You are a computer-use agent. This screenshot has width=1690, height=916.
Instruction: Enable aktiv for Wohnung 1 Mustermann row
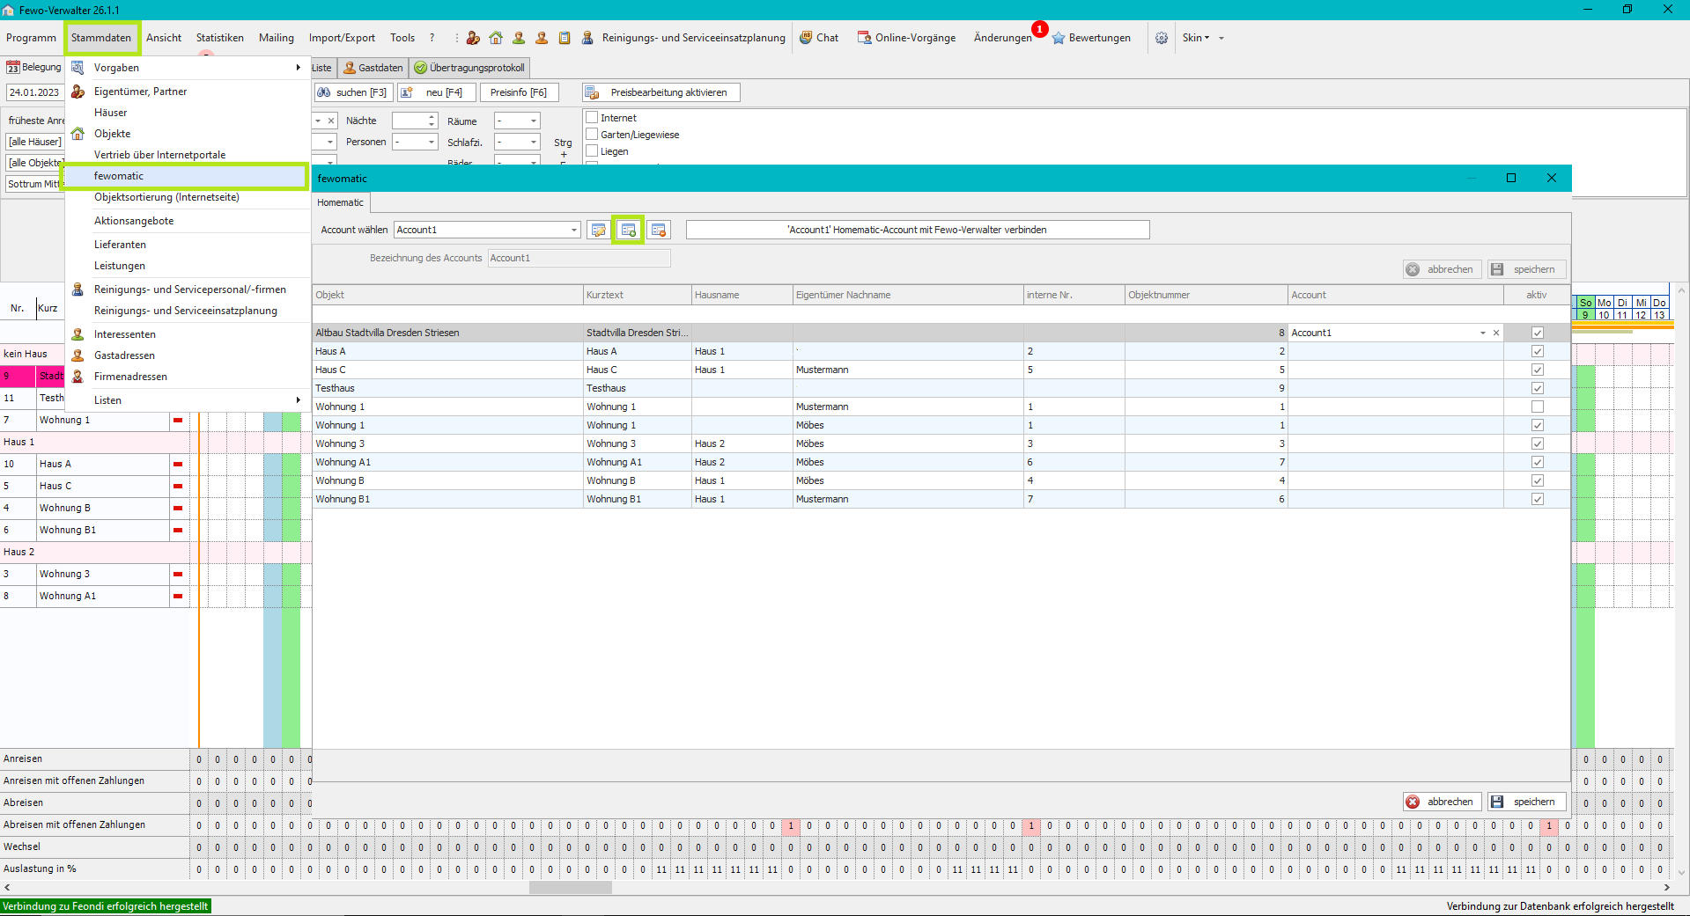coord(1538,407)
